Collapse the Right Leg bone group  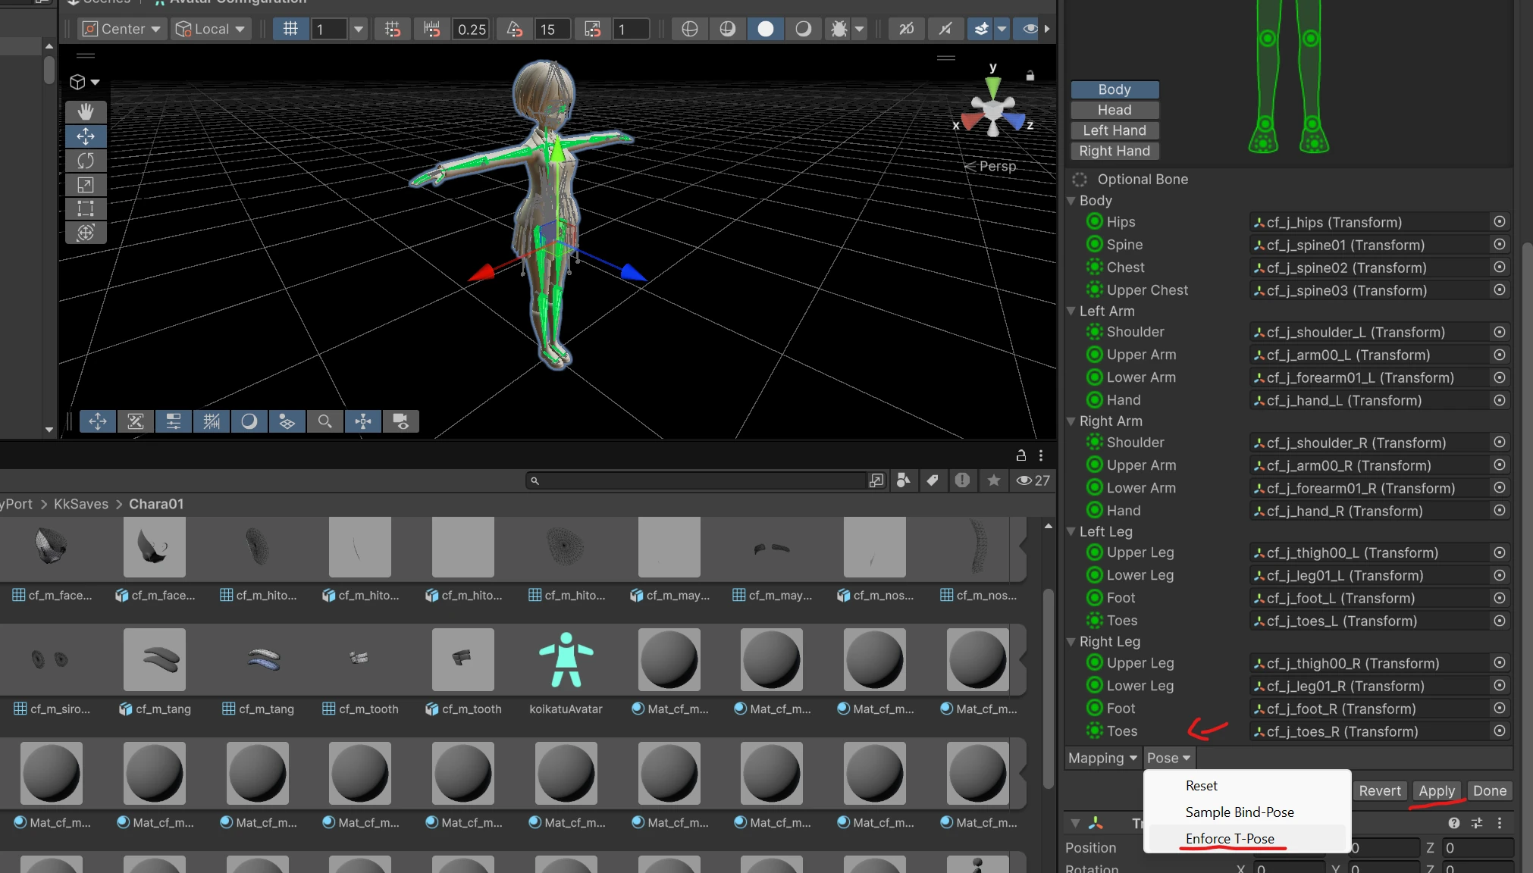[1071, 642]
